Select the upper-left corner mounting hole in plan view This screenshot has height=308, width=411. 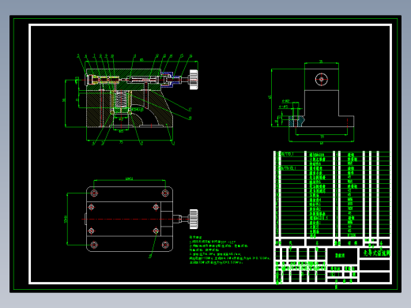pyautogui.click(x=94, y=193)
